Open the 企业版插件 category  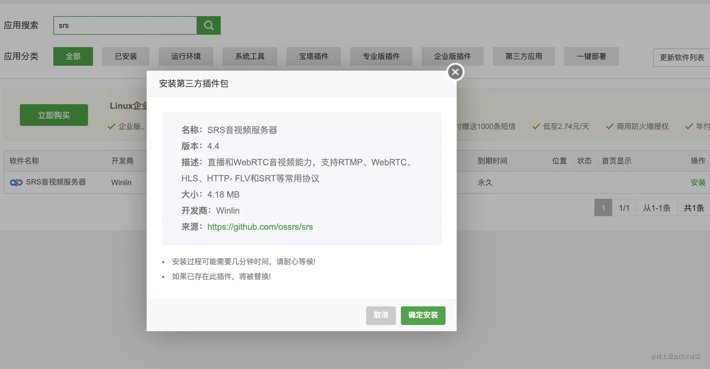pyautogui.click(x=452, y=56)
